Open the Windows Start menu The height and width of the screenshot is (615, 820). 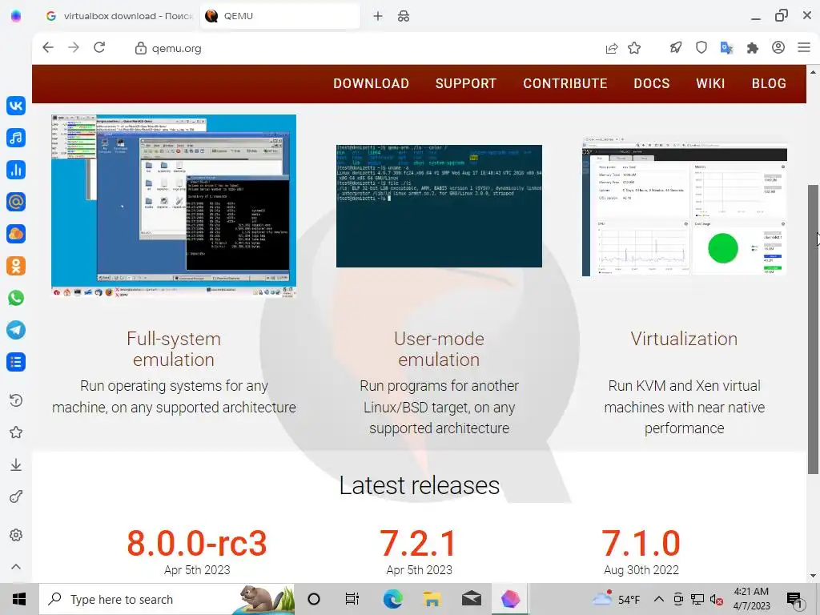pyautogui.click(x=19, y=599)
